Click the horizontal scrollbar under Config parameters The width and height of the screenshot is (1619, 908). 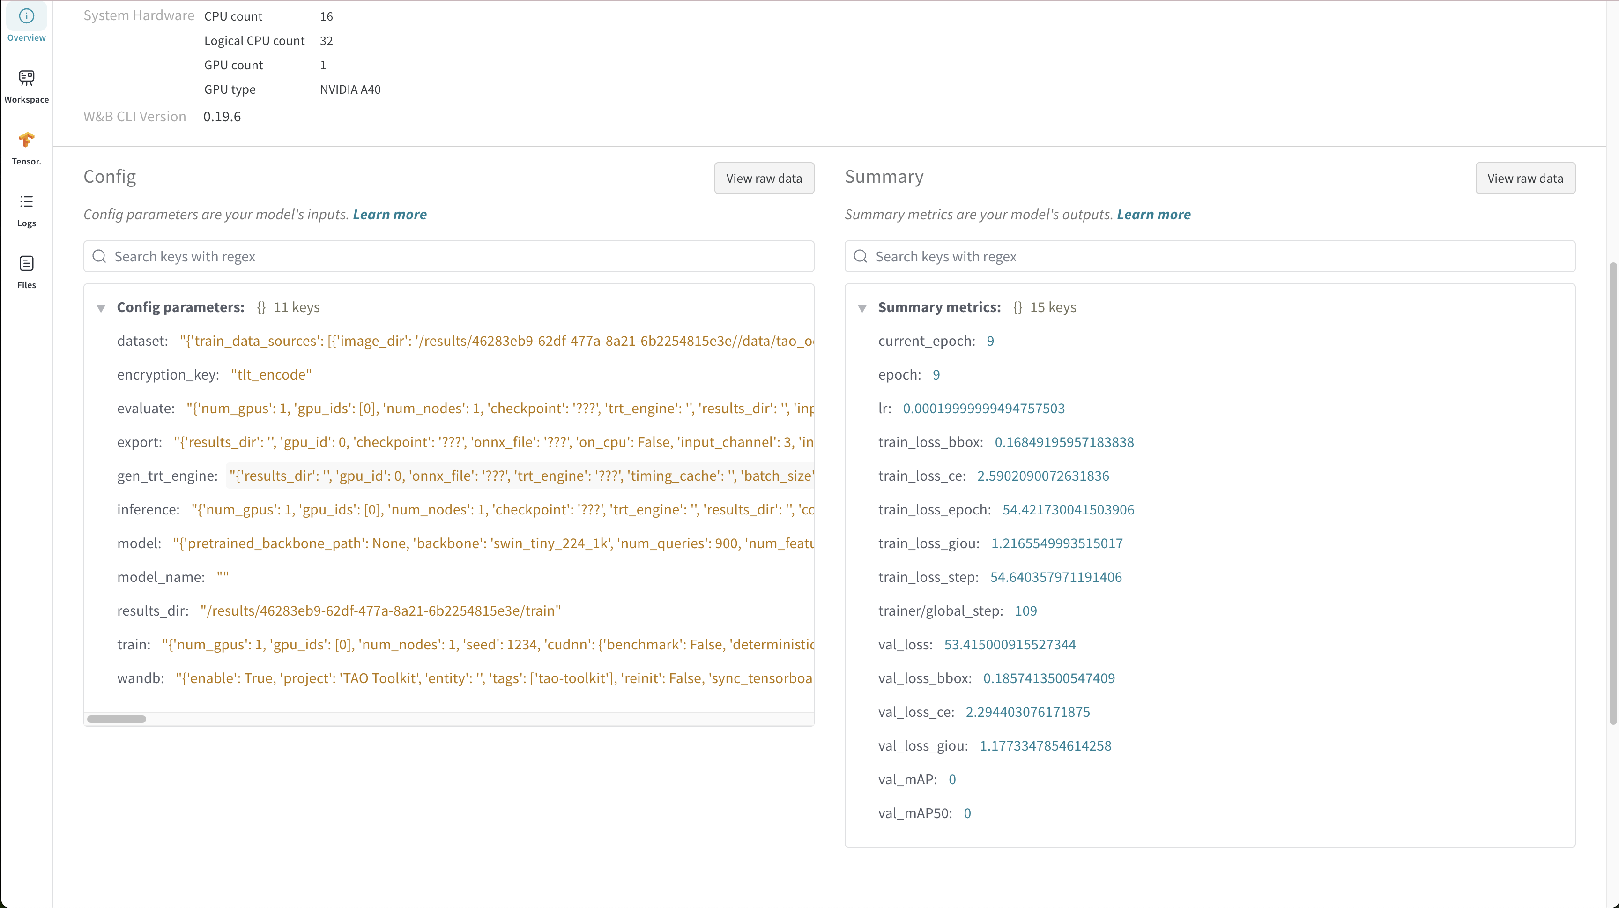coord(117,718)
